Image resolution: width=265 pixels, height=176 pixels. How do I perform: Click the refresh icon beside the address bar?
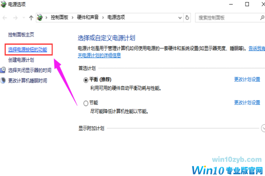click(x=187, y=17)
